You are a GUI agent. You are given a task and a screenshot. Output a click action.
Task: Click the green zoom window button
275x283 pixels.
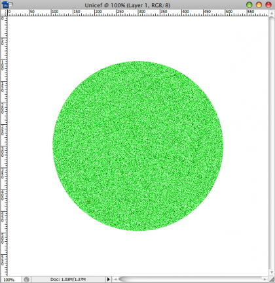point(249,5)
